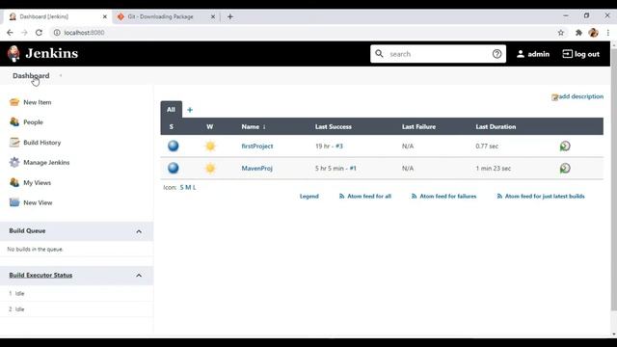The width and height of the screenshot is (617, 347).
Task: Click the New Item sidebar icon
Action: click(14, 102)
